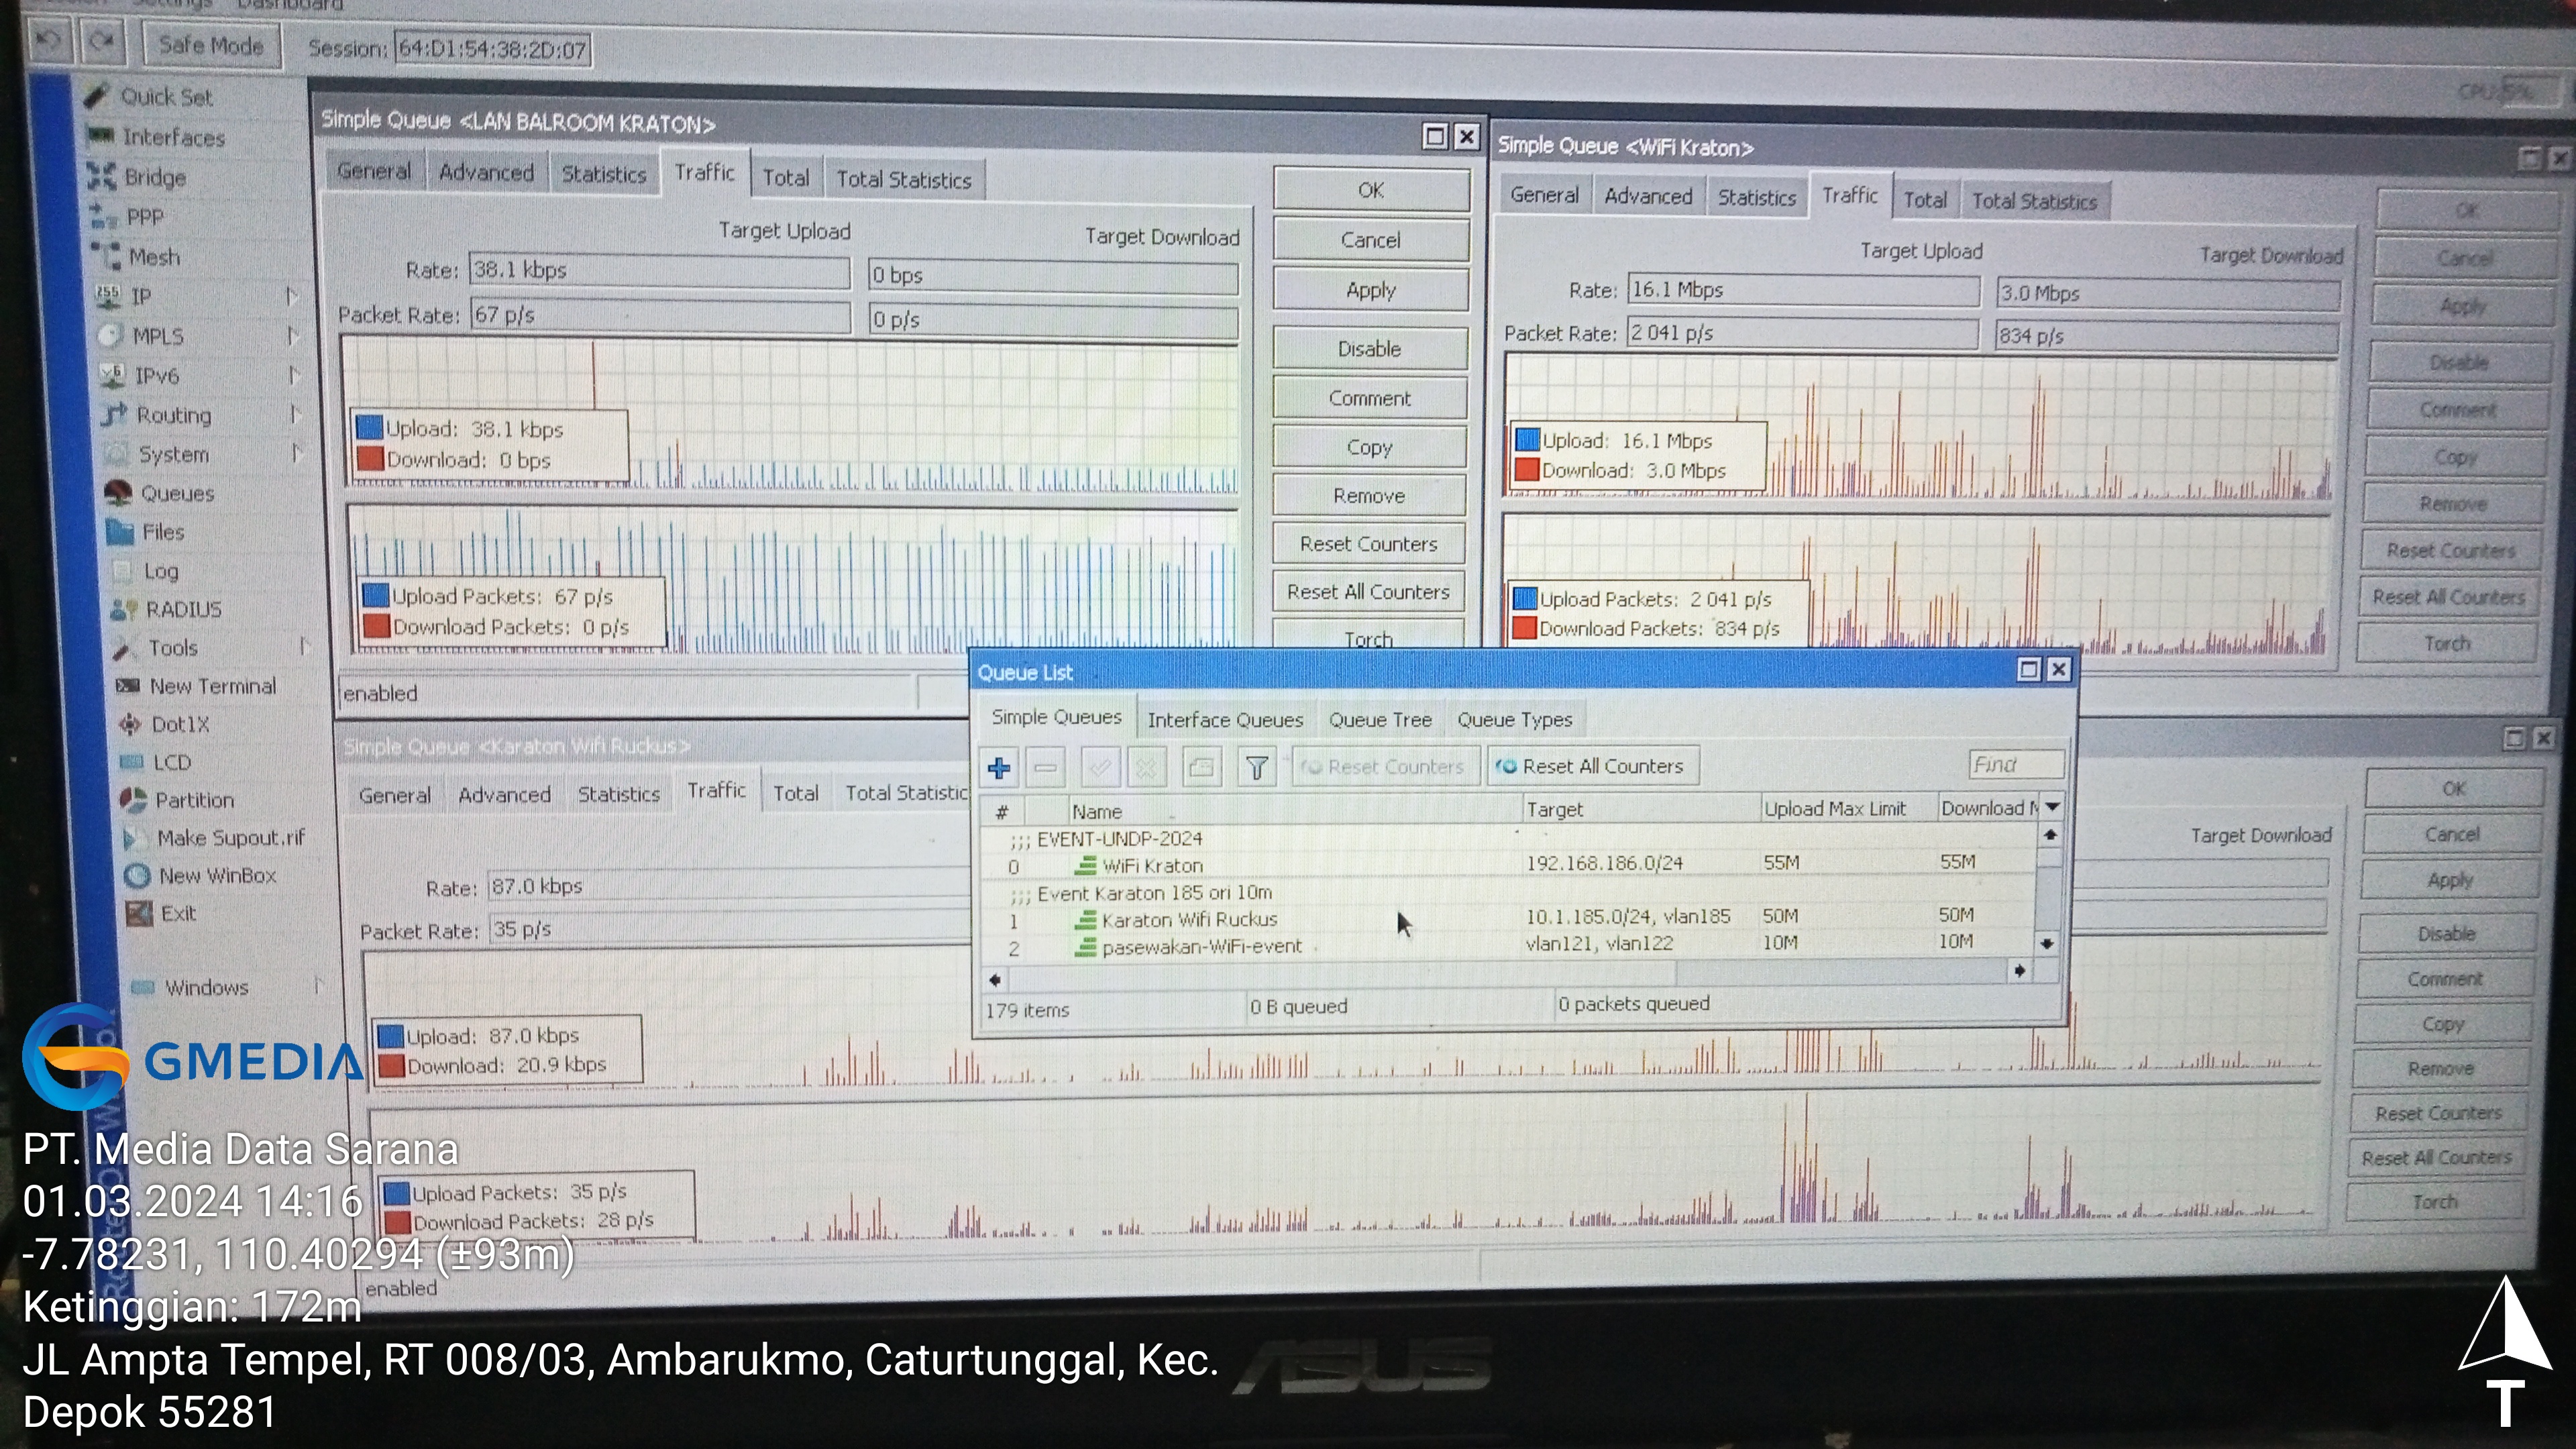Click blue Upload color swatch in WiFi Kraton graph
The image size is (2576, 1449).
point(1527,440)
